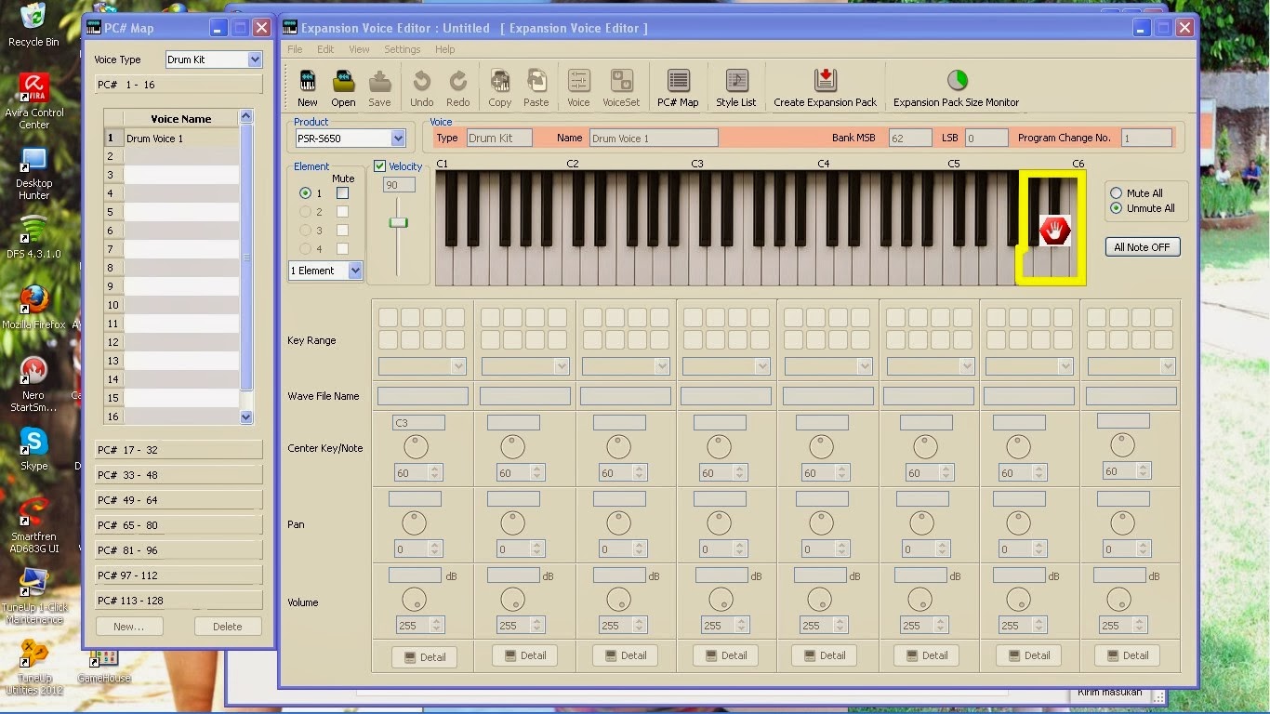The image size is (1270, 714).
Task: Expand the PC# 65 - 80 section
Action: (x=179, y=525)
